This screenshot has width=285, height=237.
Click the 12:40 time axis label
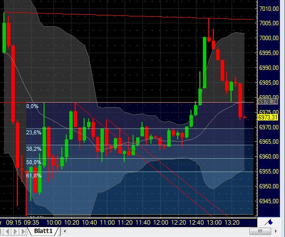[196, 223]
